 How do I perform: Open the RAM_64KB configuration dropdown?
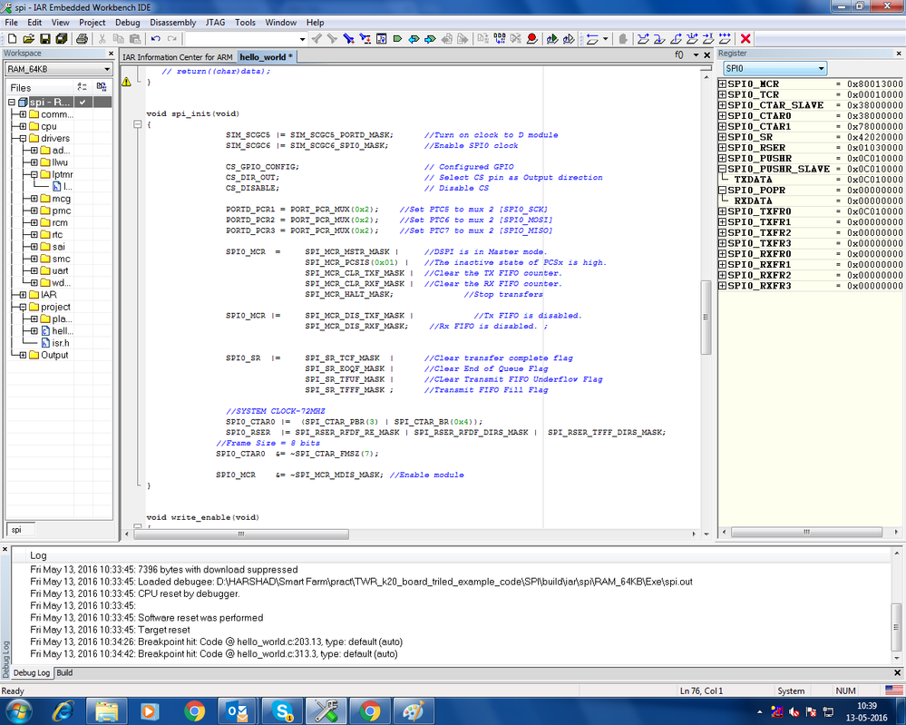[x=107, y=69]
